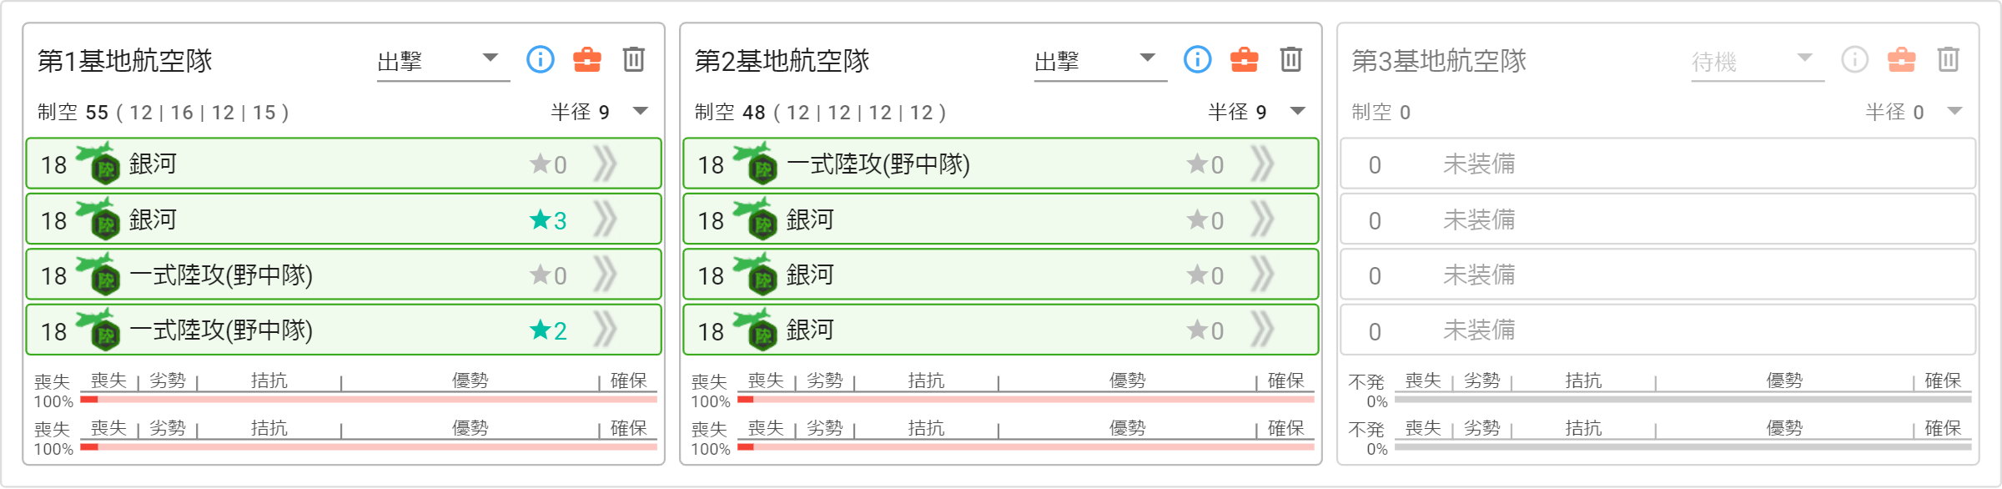Open 出撃 mode dropdown in 第1基地航空隊
Viewport: 2002px width, 489px height.
(x=443, y=61)
